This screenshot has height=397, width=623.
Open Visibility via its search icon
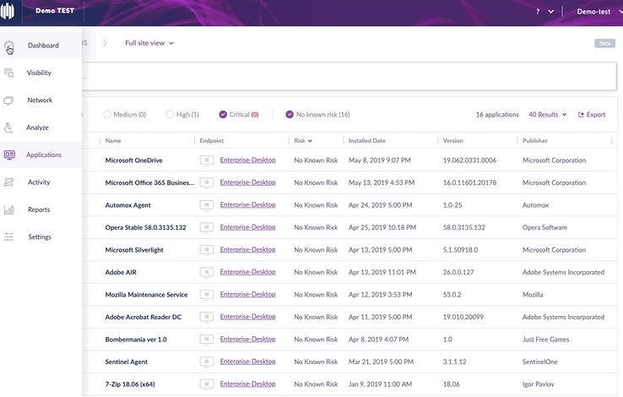point(9,73)
